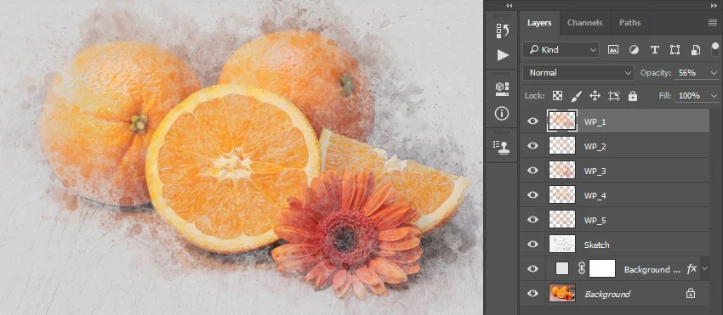Image resolution: width=723 pixels, height=315 pixels.
Task: Click the Opacity 56% value field
Action: click(x=692, y=73)
